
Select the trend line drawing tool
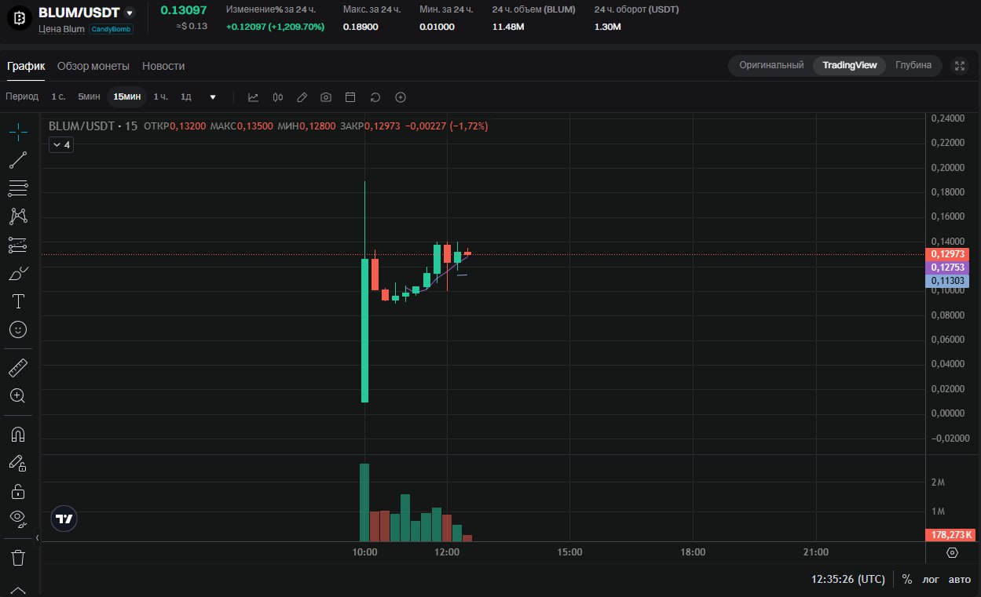[18, 160]
